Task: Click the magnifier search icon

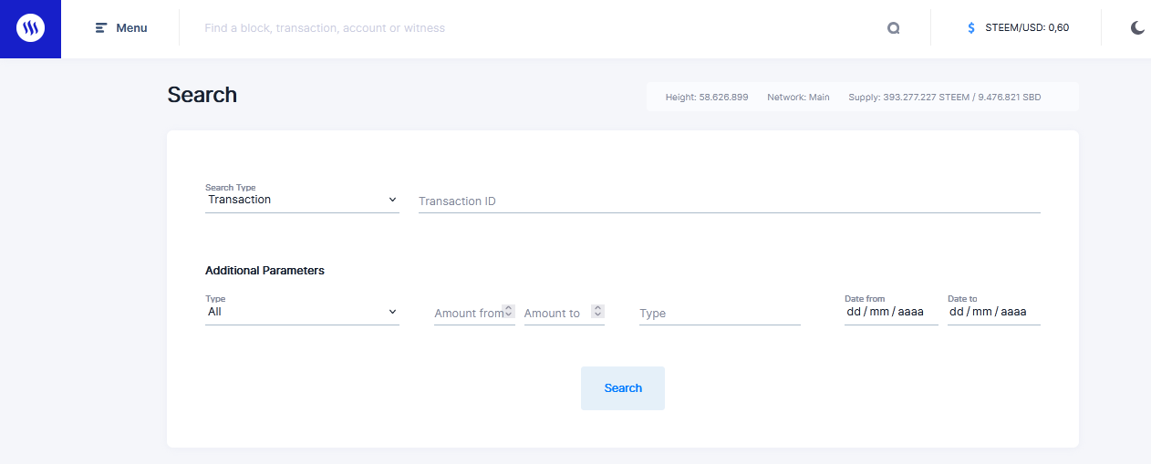Action: tap(893, 28)
